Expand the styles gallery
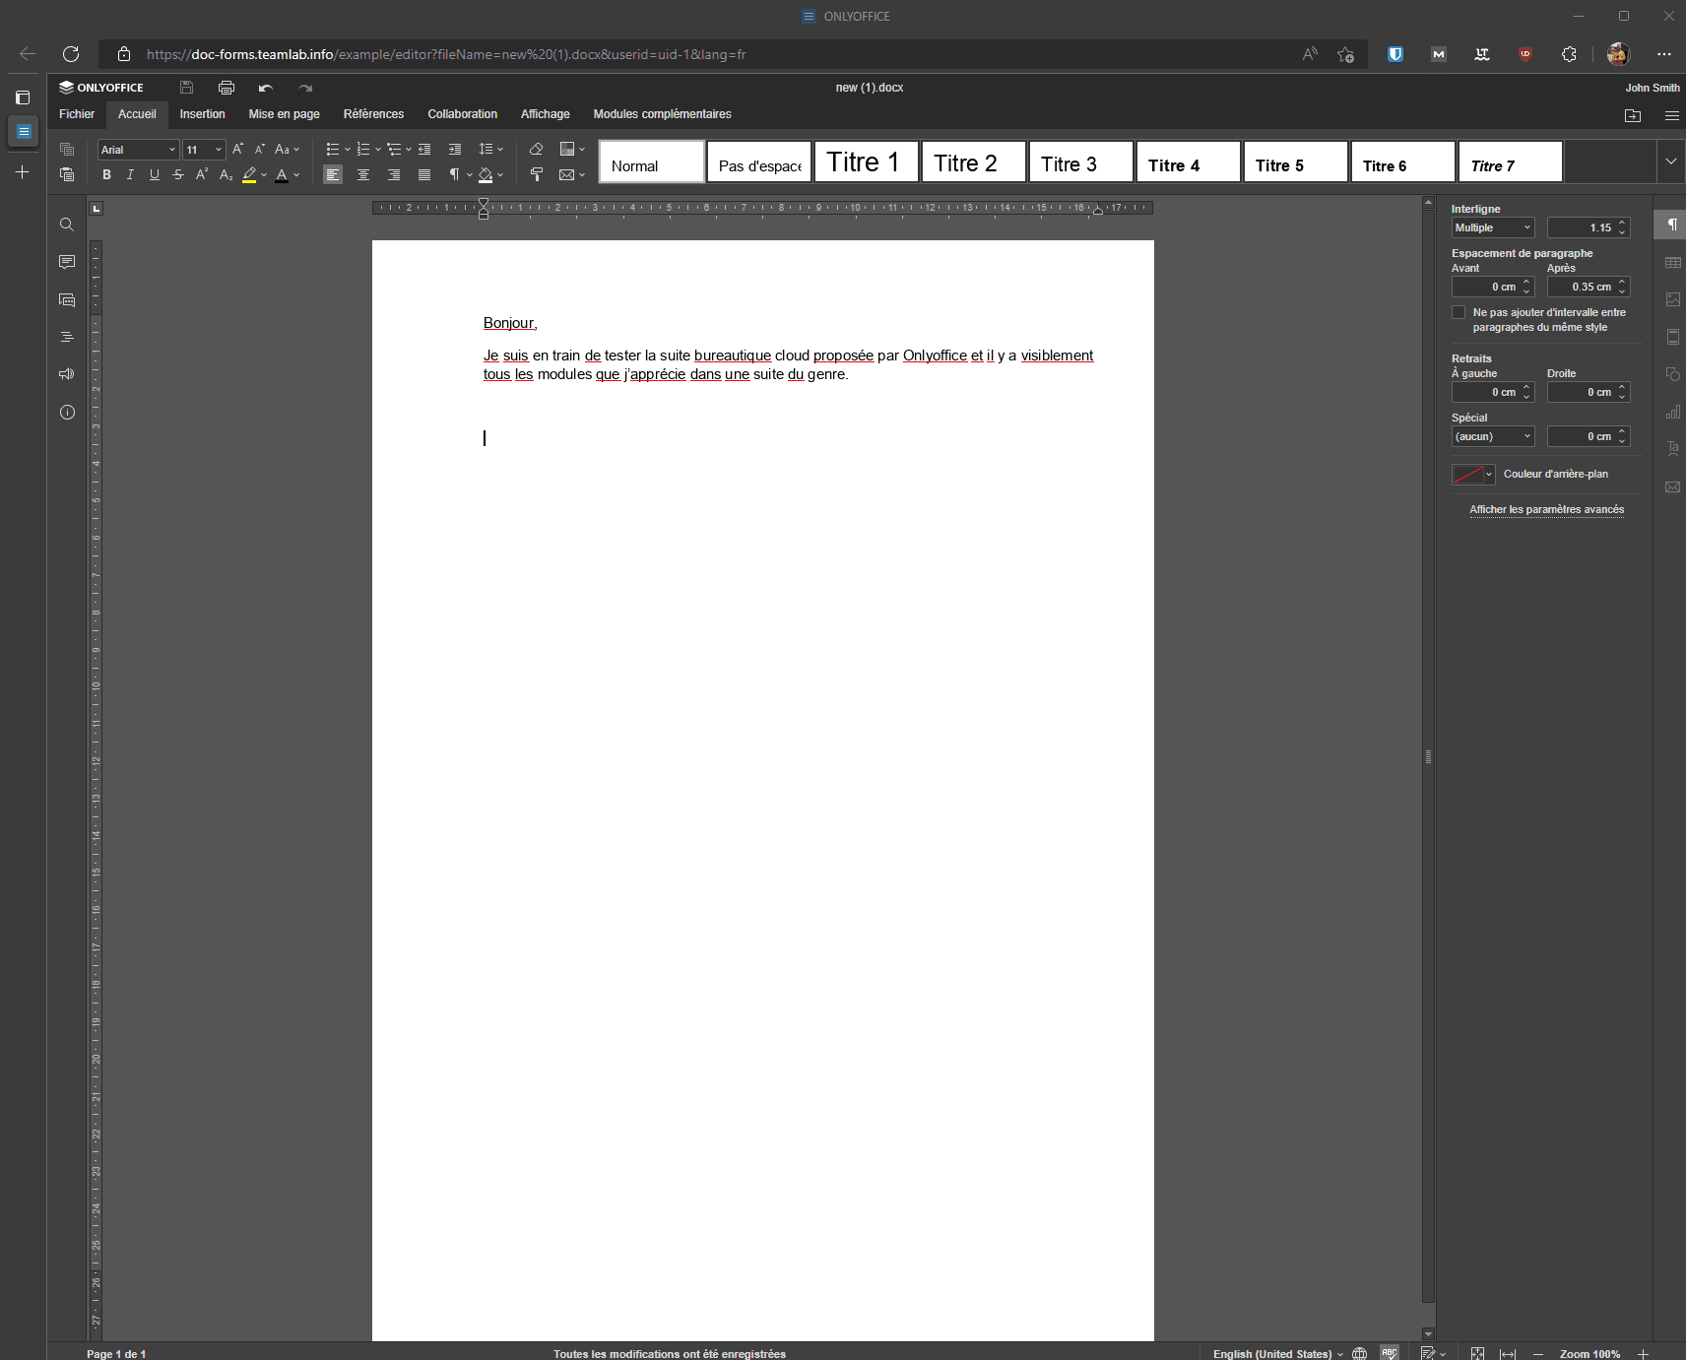The width and height of the screenshot is (1686, 1360). [1670, 162]
